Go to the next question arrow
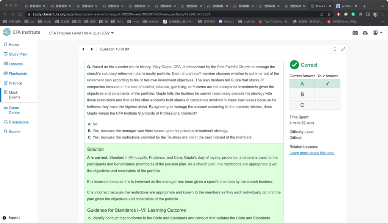Image resolution: width=388 pixels, height=223 pixels. tap(92, 49)
